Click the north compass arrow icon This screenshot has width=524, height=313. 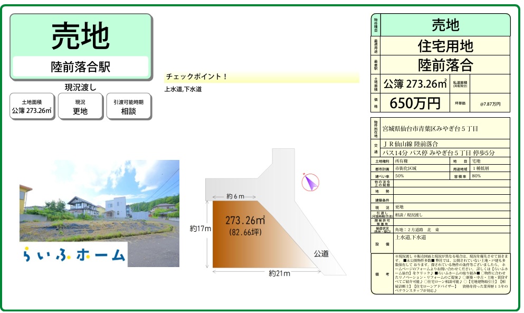click(x=310, y=182)
